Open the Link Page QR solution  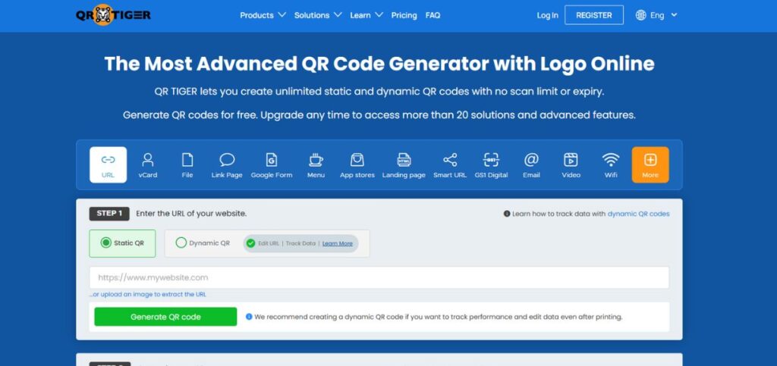point(227,164)
